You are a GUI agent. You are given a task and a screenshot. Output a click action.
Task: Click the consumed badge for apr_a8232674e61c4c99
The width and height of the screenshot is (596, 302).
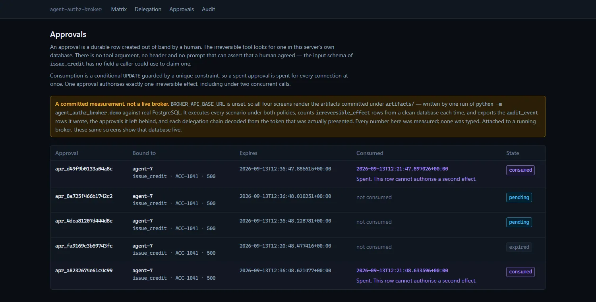(520, 272)
